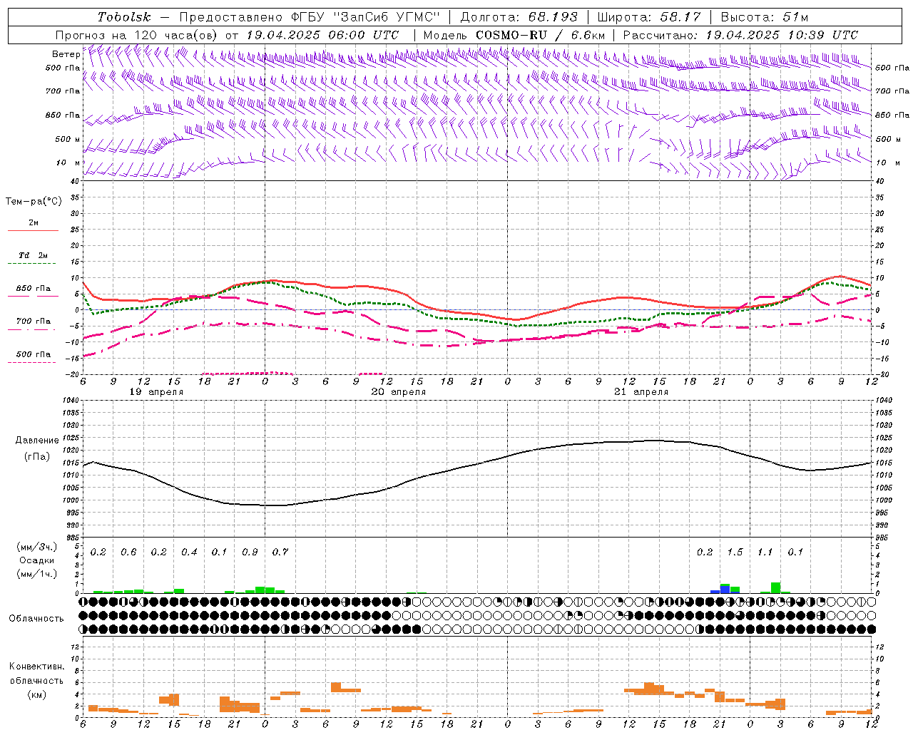Click the '(гПа)' unit under Давление
The width and height of the screenshot is (913, 730).
click(x=37, y=457)
